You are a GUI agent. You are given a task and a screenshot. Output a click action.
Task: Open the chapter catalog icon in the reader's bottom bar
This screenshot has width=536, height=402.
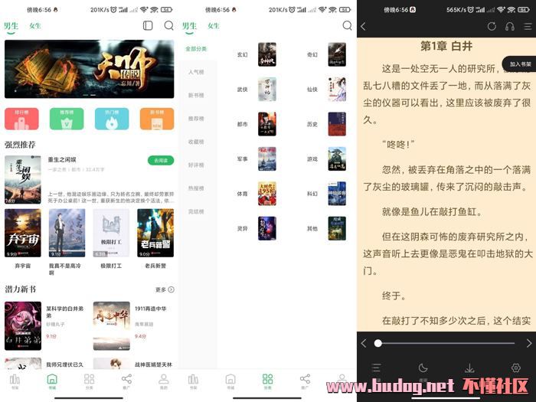pos(376,368)
